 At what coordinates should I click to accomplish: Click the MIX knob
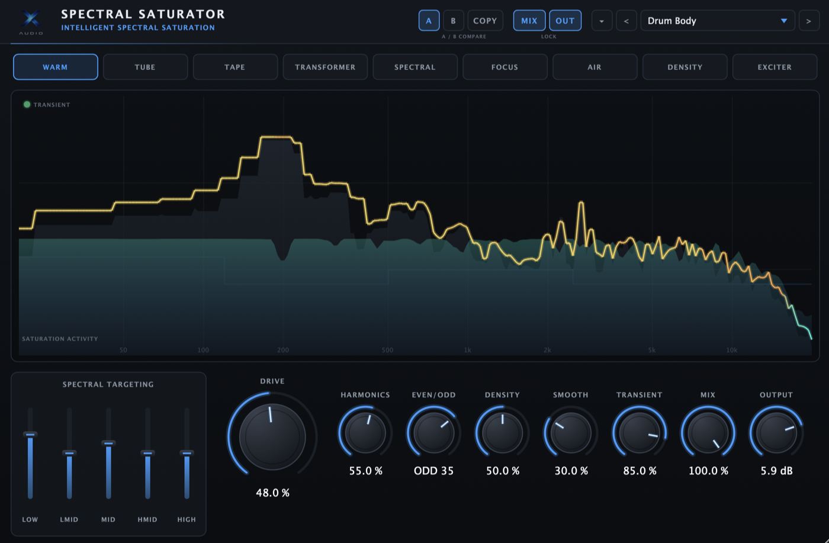point(708,433)
